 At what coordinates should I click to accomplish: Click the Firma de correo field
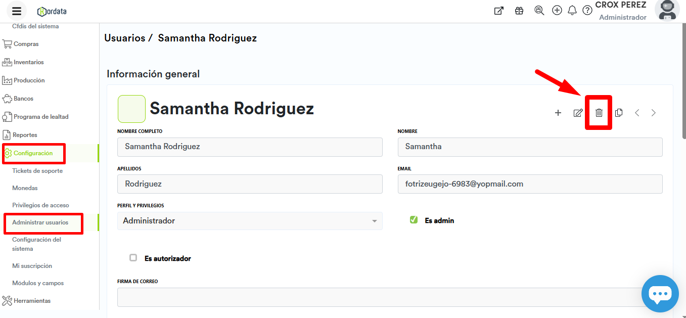coord(379,297)
